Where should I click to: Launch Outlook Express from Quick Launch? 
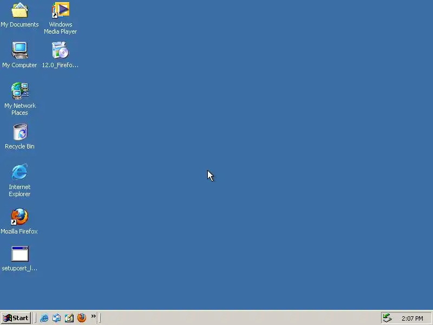(56, 318)
